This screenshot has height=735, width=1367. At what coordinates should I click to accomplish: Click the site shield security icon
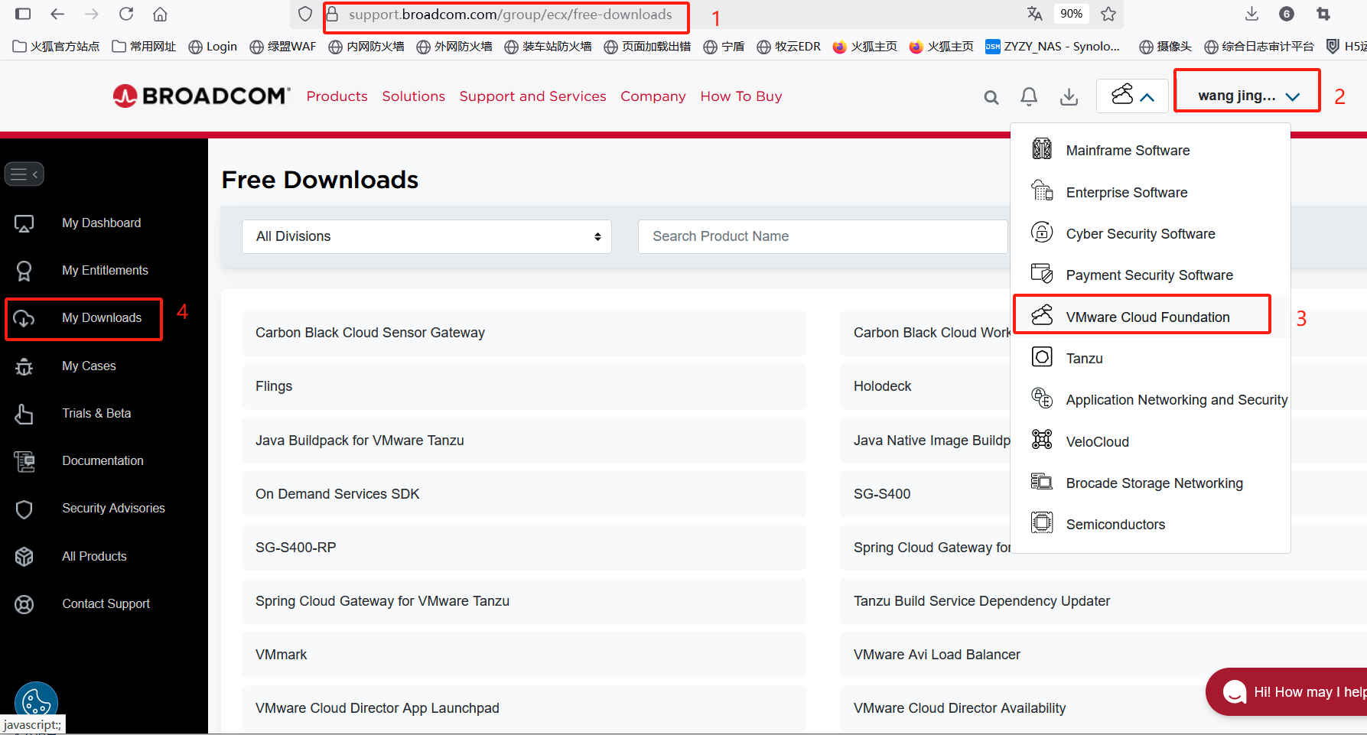pos(305,14)
